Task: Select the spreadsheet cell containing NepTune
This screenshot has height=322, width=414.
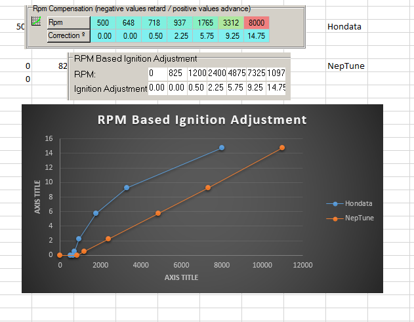Action: 345,66
